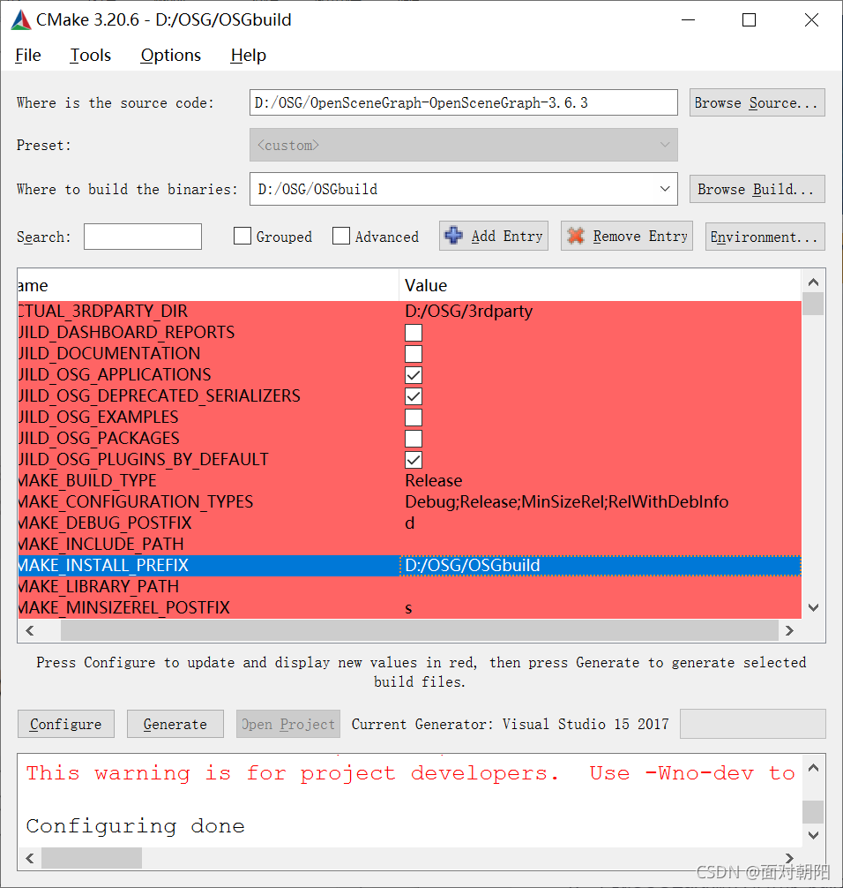Click variable list scroll right arrow
The image size is (843, 888).
coord(789,630)
